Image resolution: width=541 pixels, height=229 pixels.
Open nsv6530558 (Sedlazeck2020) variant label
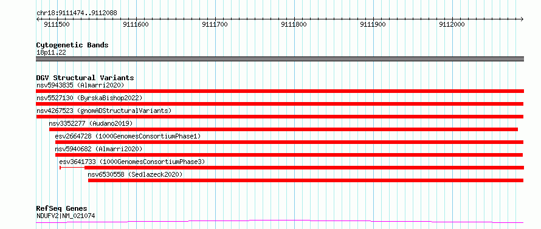[x=135, y=174]
